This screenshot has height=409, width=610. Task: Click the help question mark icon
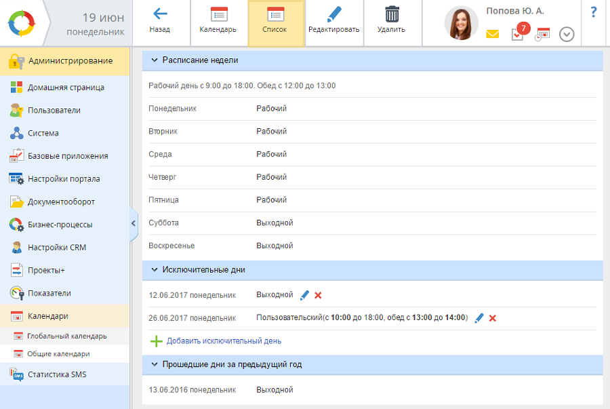pos(594,12)
